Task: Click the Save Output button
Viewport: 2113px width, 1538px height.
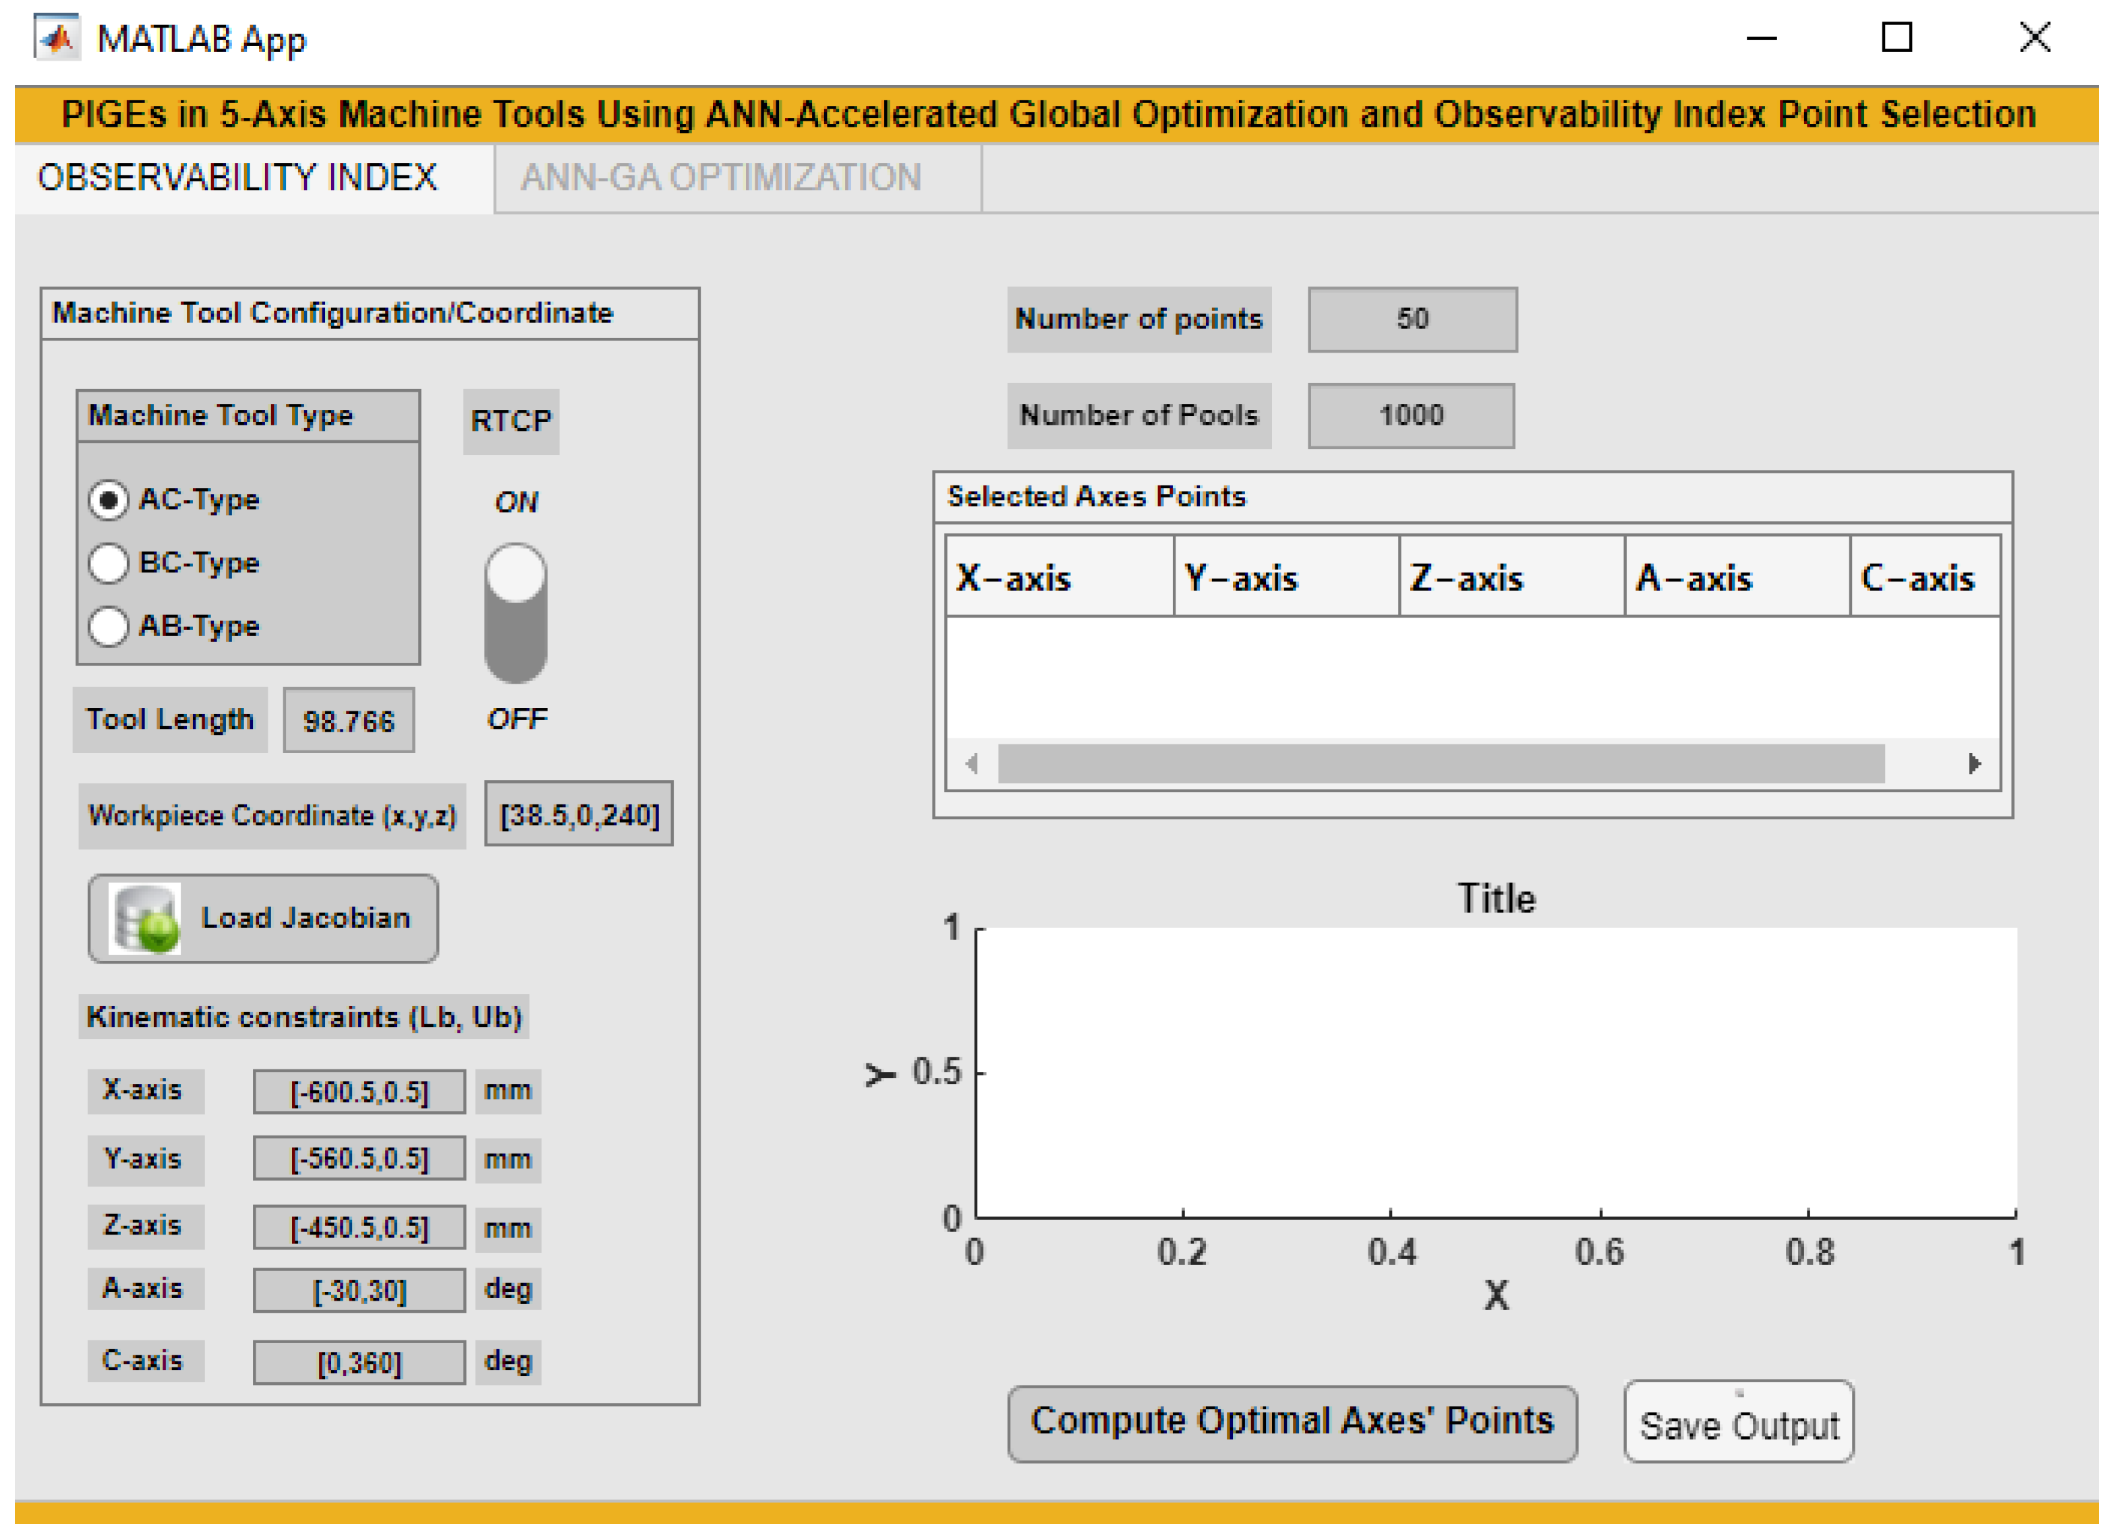Action: coord(1739,1423)
